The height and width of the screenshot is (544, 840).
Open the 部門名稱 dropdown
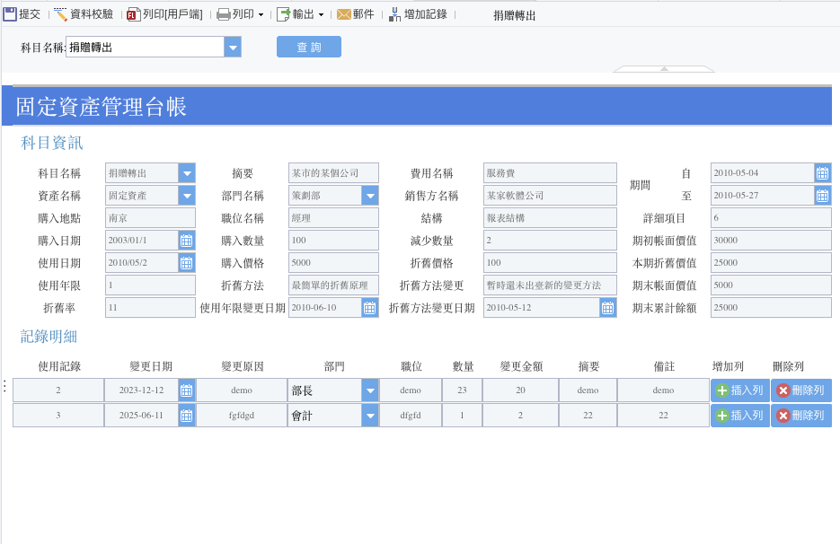370,196
